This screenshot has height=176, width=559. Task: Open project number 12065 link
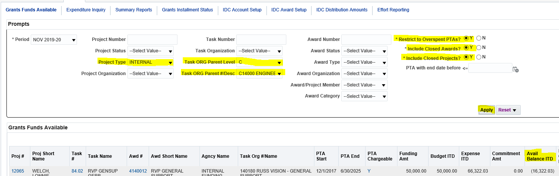pyautogui.click(x=18, y=171)
